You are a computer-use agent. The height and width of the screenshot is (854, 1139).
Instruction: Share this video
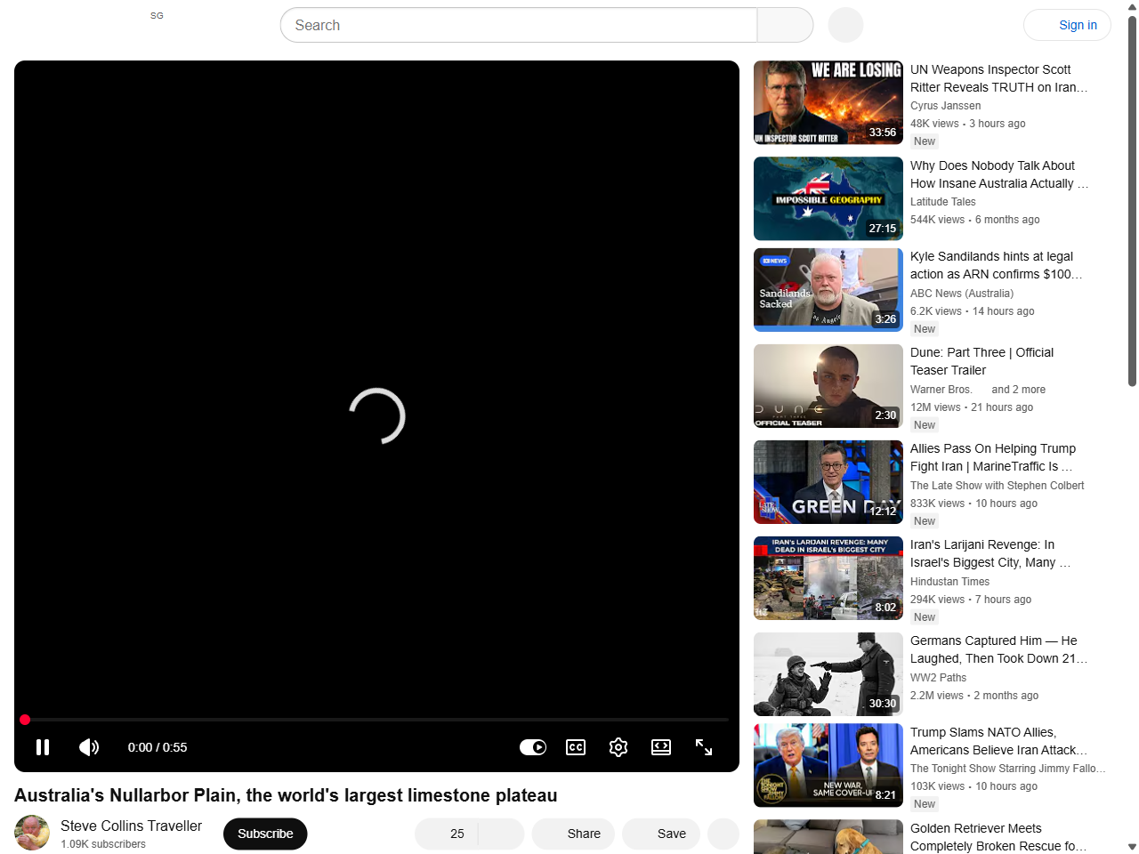pyautogui.click(x=573, y=834)
